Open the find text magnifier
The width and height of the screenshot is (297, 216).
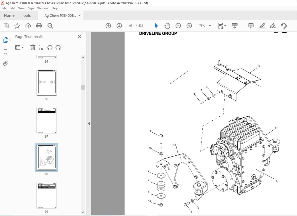[50, 26]
